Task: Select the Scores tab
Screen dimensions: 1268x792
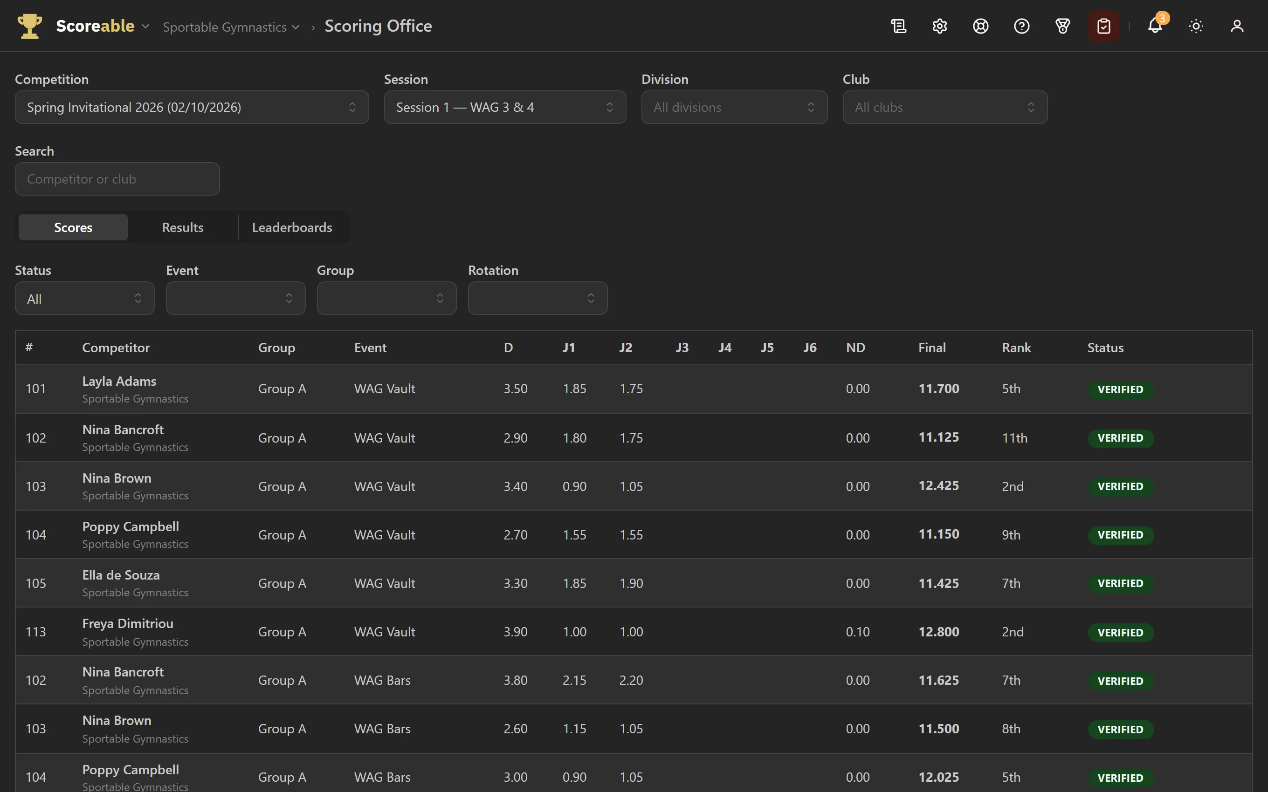Action: point(73,227)
